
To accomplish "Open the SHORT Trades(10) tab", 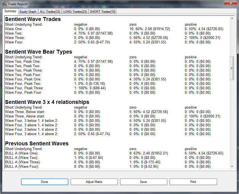I will [x=102, y=12].
